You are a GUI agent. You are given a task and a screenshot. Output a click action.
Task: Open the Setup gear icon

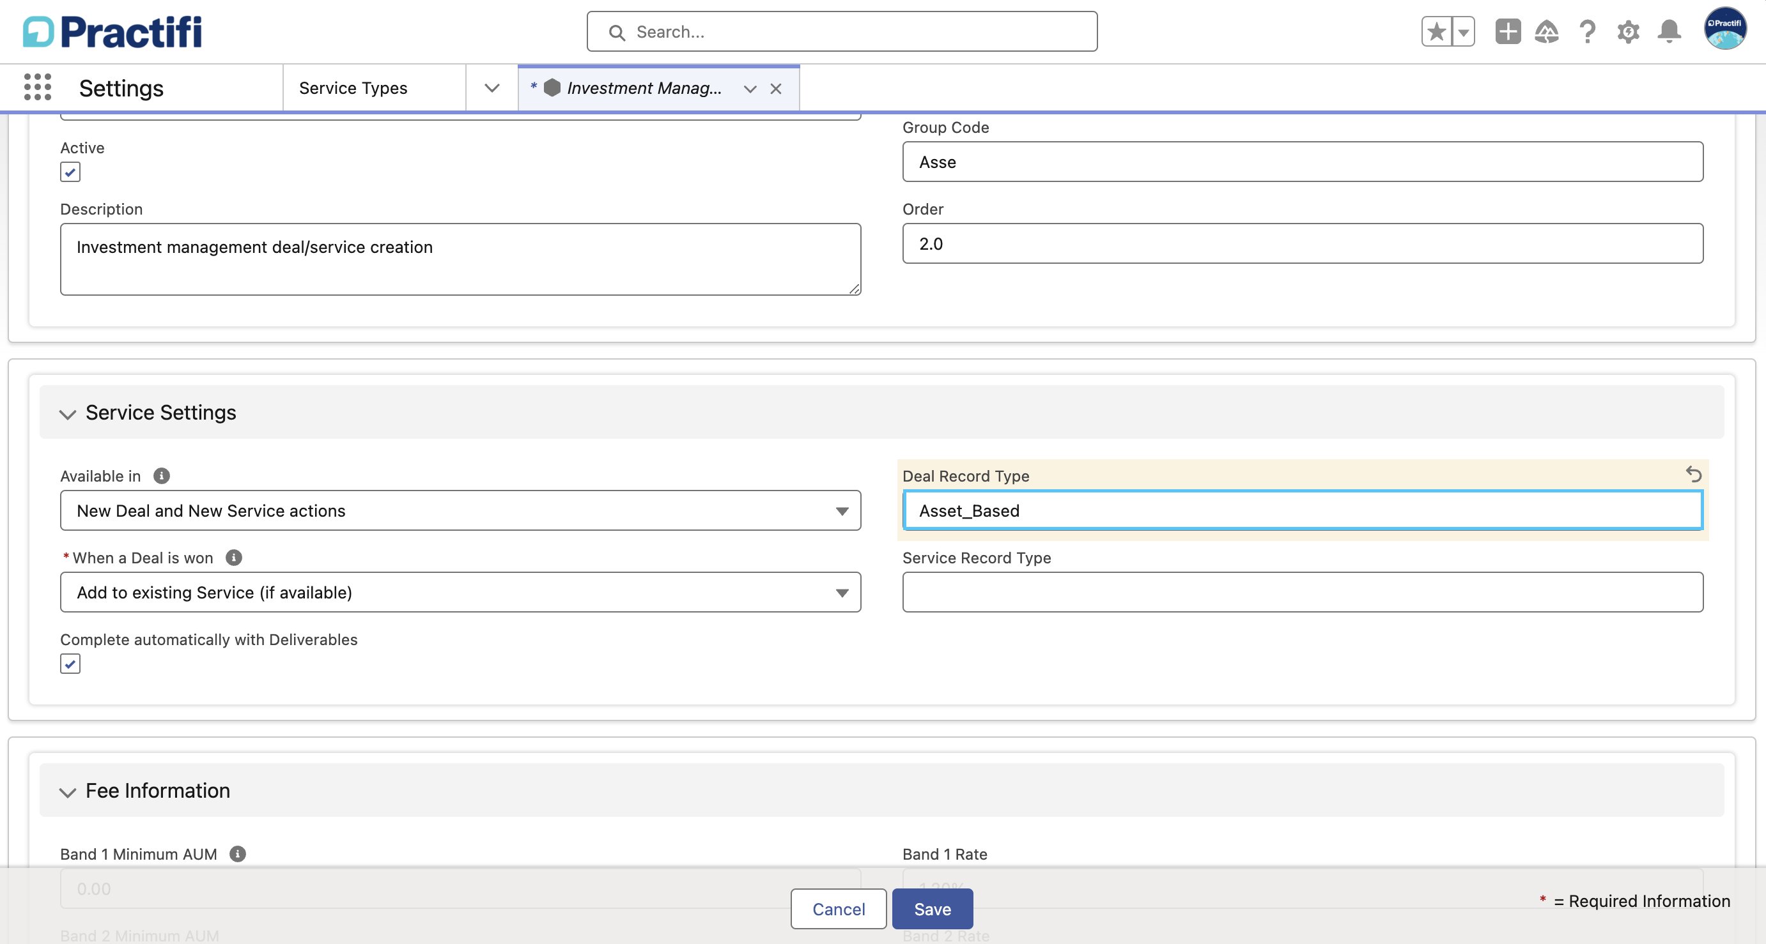[1628, 31]
